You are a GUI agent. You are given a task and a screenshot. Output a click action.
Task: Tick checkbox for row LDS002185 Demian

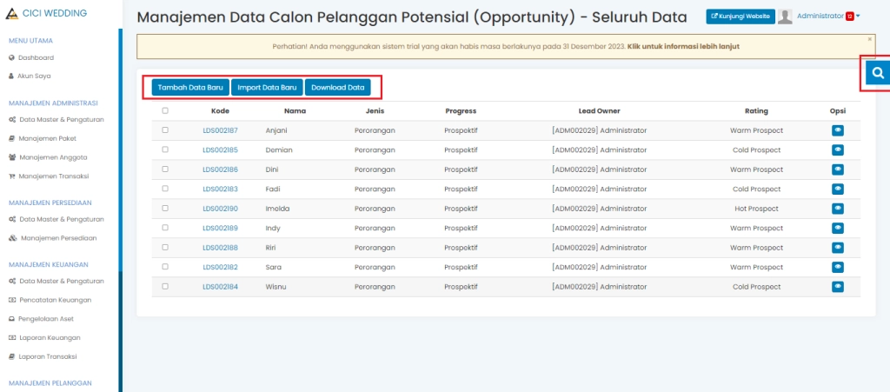165,149
